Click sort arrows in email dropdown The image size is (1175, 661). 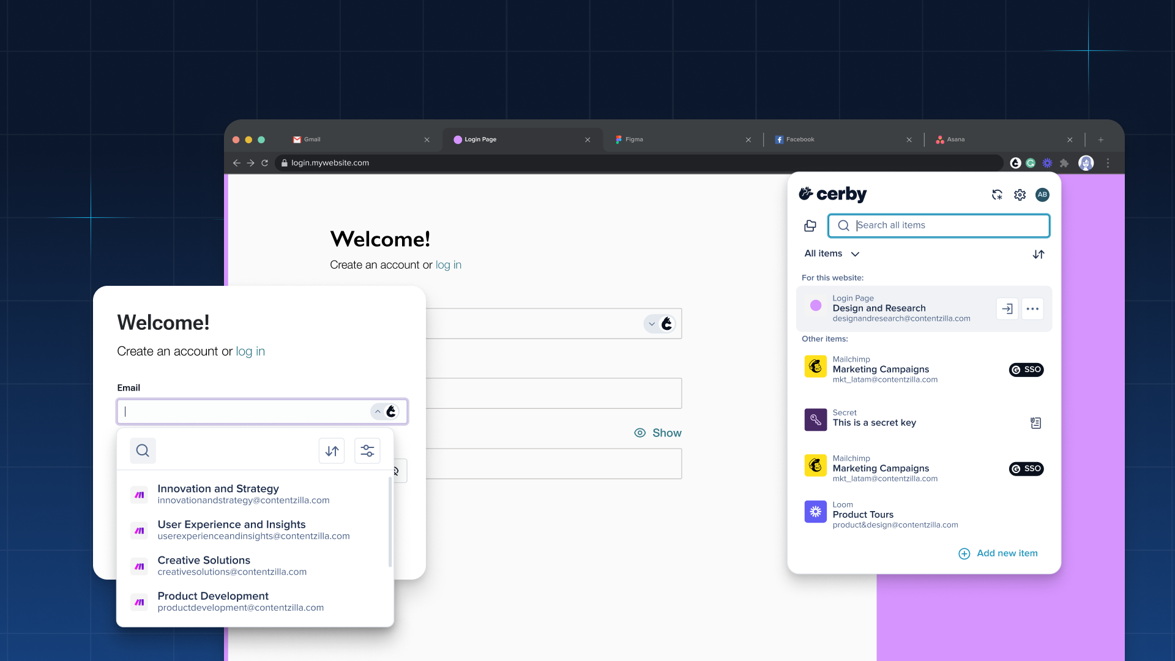click(332, 451)
